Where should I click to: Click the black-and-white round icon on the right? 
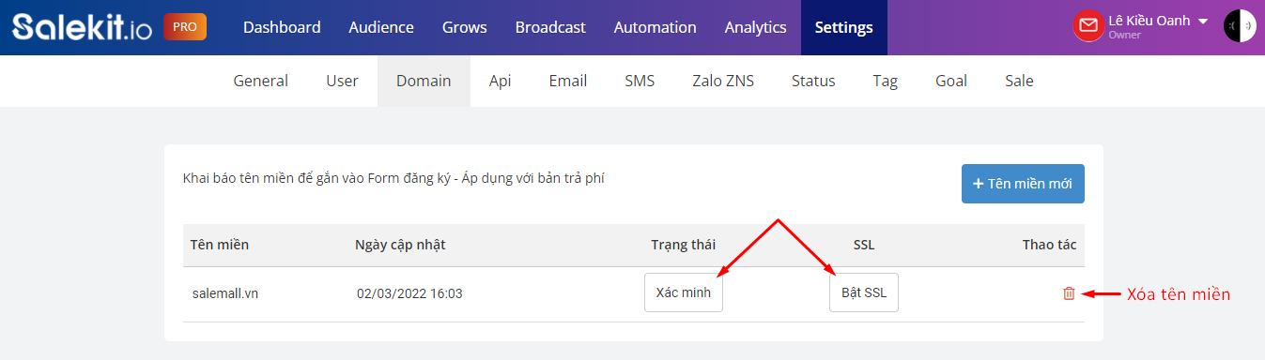tap(1240, 26)
